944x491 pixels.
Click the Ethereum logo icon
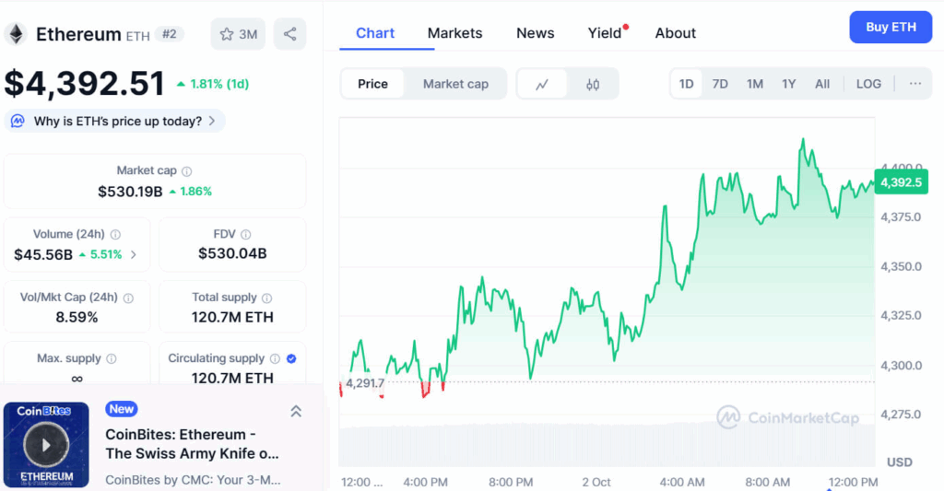coord(16,34)
